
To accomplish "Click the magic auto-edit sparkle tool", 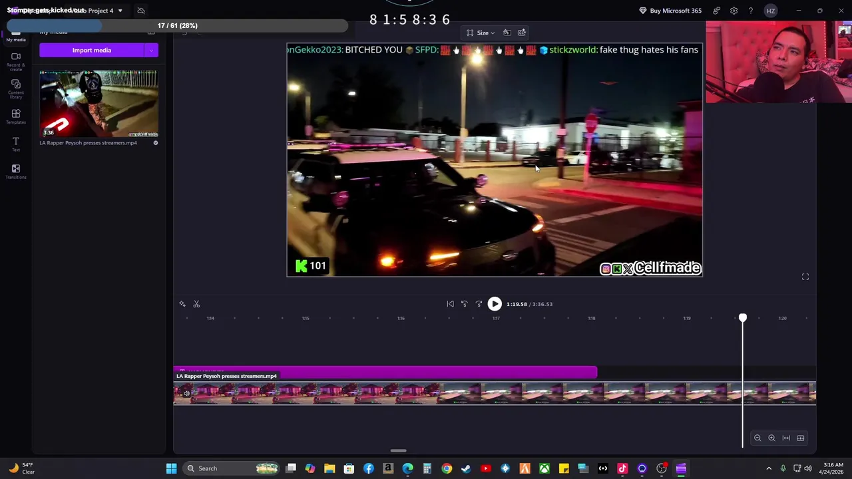I will 182,304.
